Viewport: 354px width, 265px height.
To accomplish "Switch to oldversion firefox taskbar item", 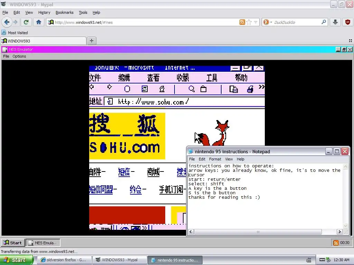I will click(64, 260).
